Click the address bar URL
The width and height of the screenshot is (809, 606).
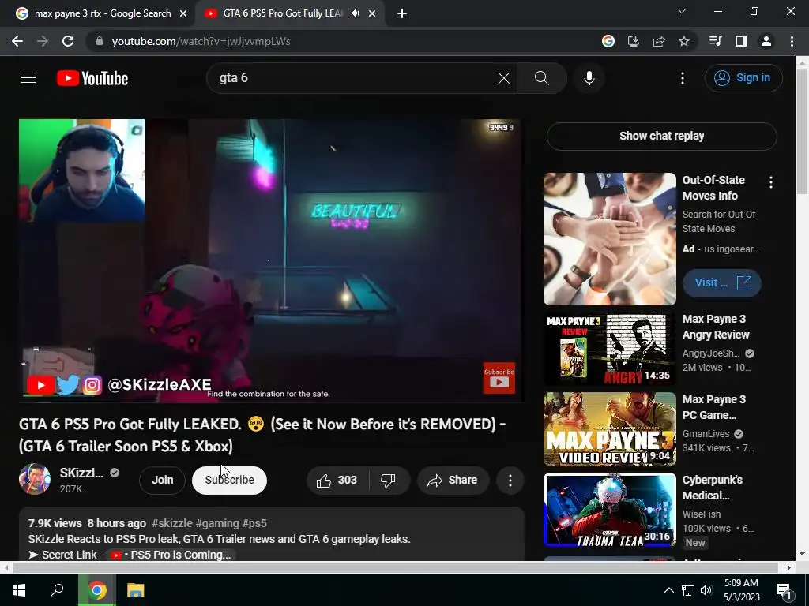click(201, 41)
